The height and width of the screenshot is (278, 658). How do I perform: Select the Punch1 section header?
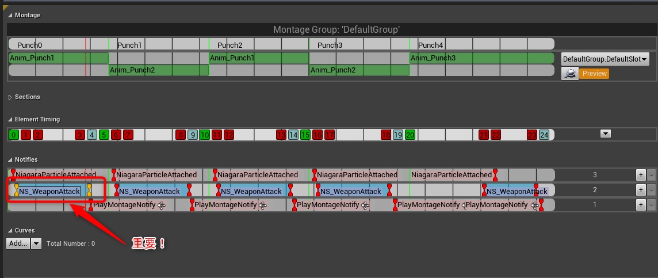129,45
